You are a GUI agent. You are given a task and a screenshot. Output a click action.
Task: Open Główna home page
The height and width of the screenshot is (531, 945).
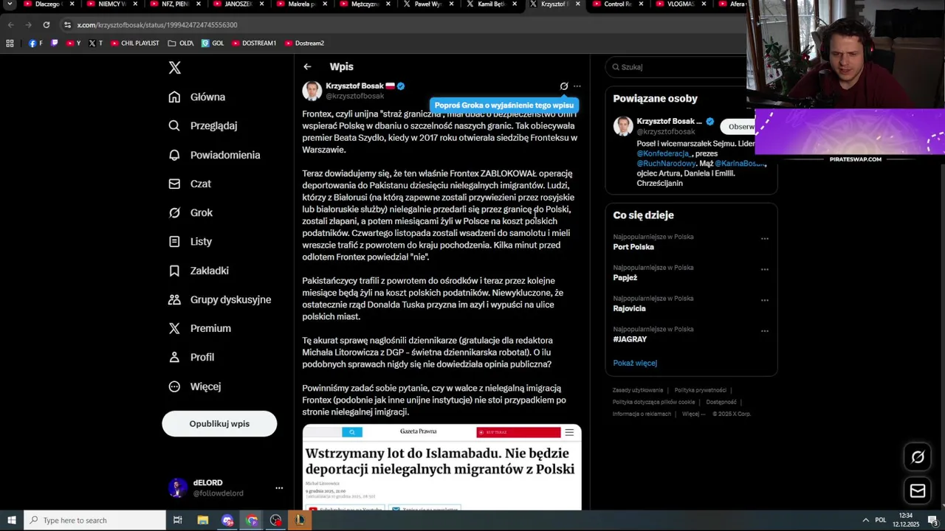(197, 97)
